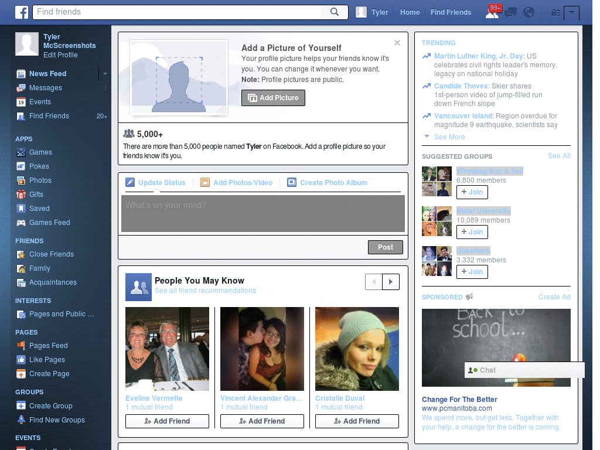The width and height of the screenshot is (600, 450).
Task: Select Create Photo Album tab
Action: point(327,183)
